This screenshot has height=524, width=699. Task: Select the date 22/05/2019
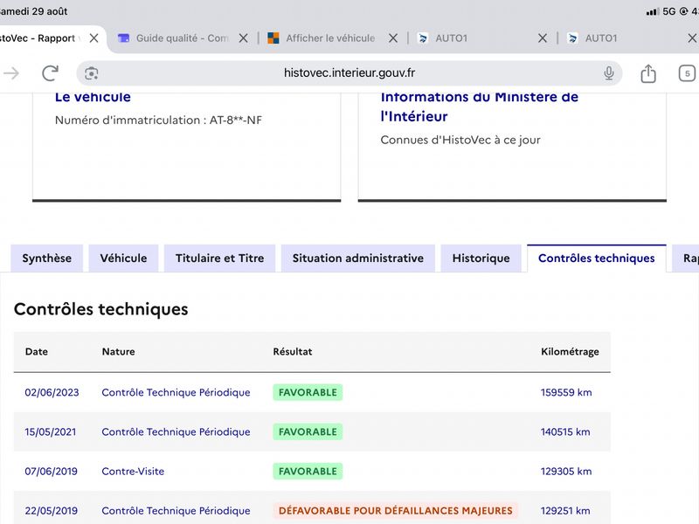[x=52, y=511]
